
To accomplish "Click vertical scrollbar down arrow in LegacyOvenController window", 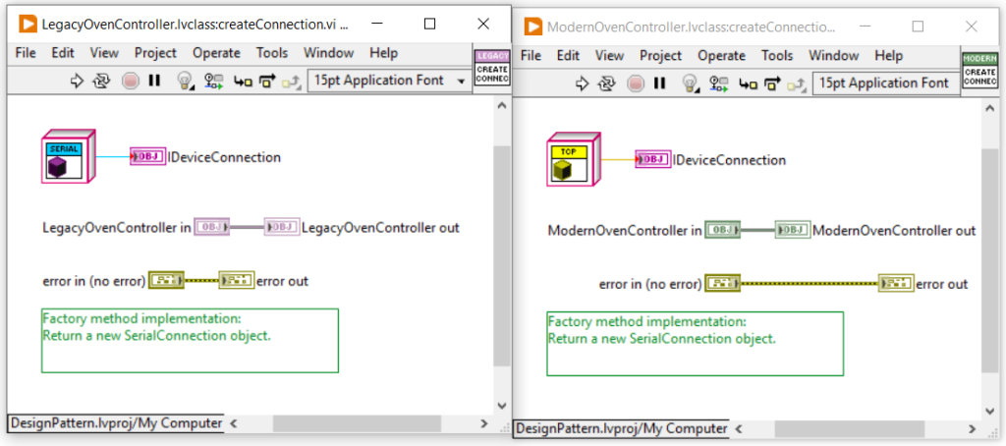I will tap(502, 406).
